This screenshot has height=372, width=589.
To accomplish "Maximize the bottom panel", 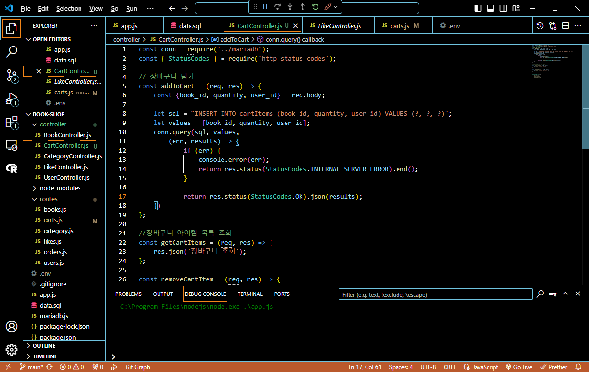I will (565, 294).
